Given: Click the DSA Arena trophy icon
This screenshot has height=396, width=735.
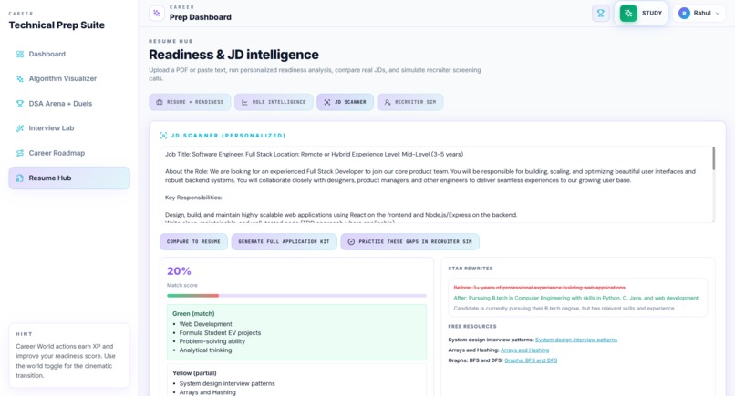Looking at the screenshot, I should 20,104.
